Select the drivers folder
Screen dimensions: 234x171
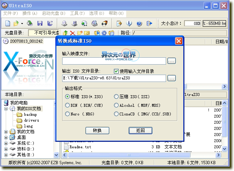[x=32, y=120]
